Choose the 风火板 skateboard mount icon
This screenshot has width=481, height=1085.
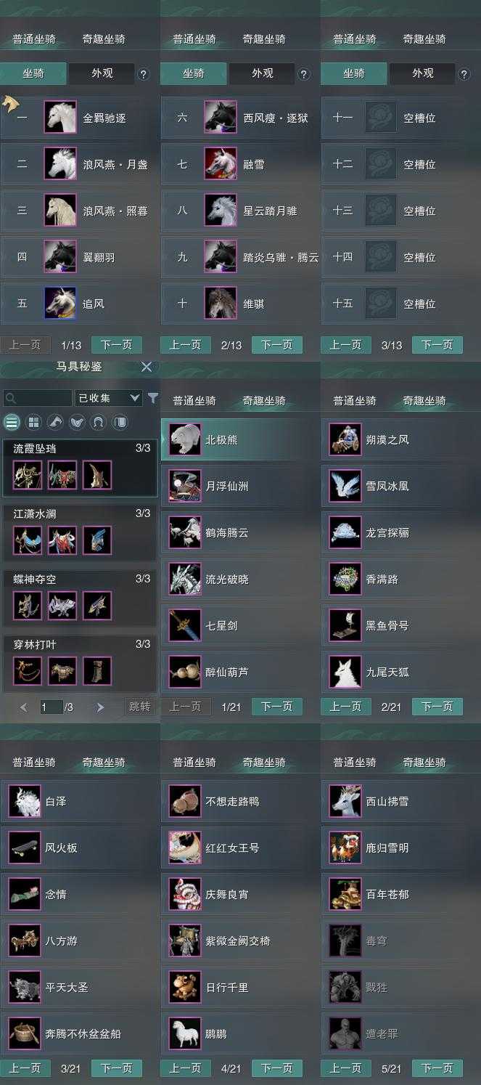coord(25,848)
